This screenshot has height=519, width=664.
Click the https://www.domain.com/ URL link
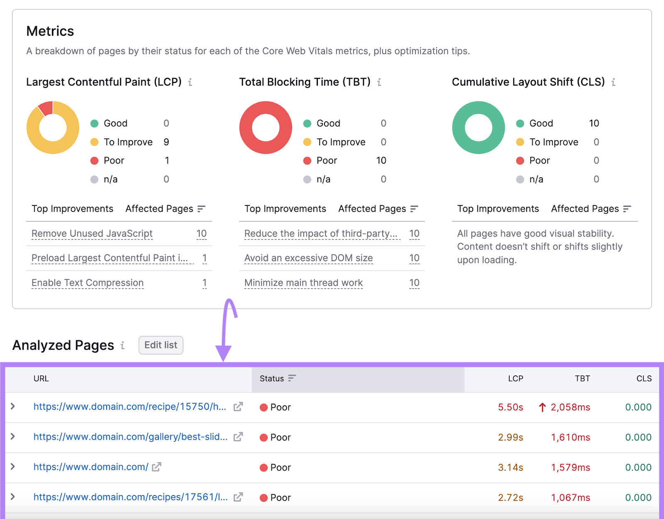tap(90, 467)
